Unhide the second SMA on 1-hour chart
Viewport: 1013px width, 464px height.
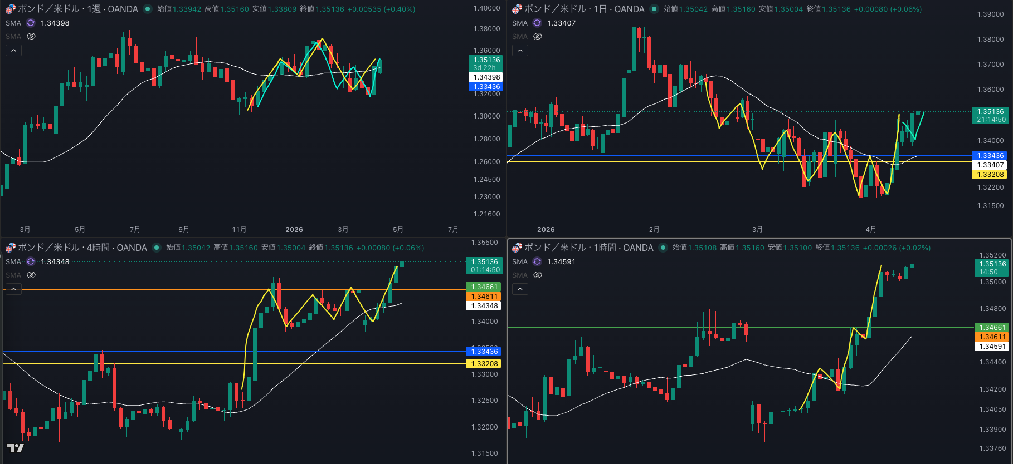point(538,275)
